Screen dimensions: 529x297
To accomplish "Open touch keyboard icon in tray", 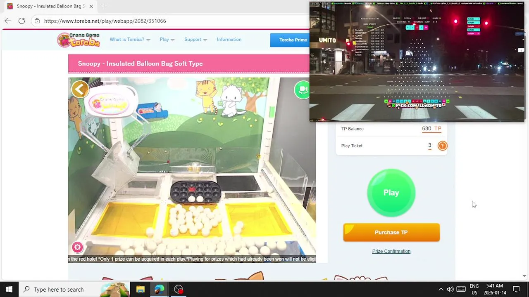I will [461, 289].
